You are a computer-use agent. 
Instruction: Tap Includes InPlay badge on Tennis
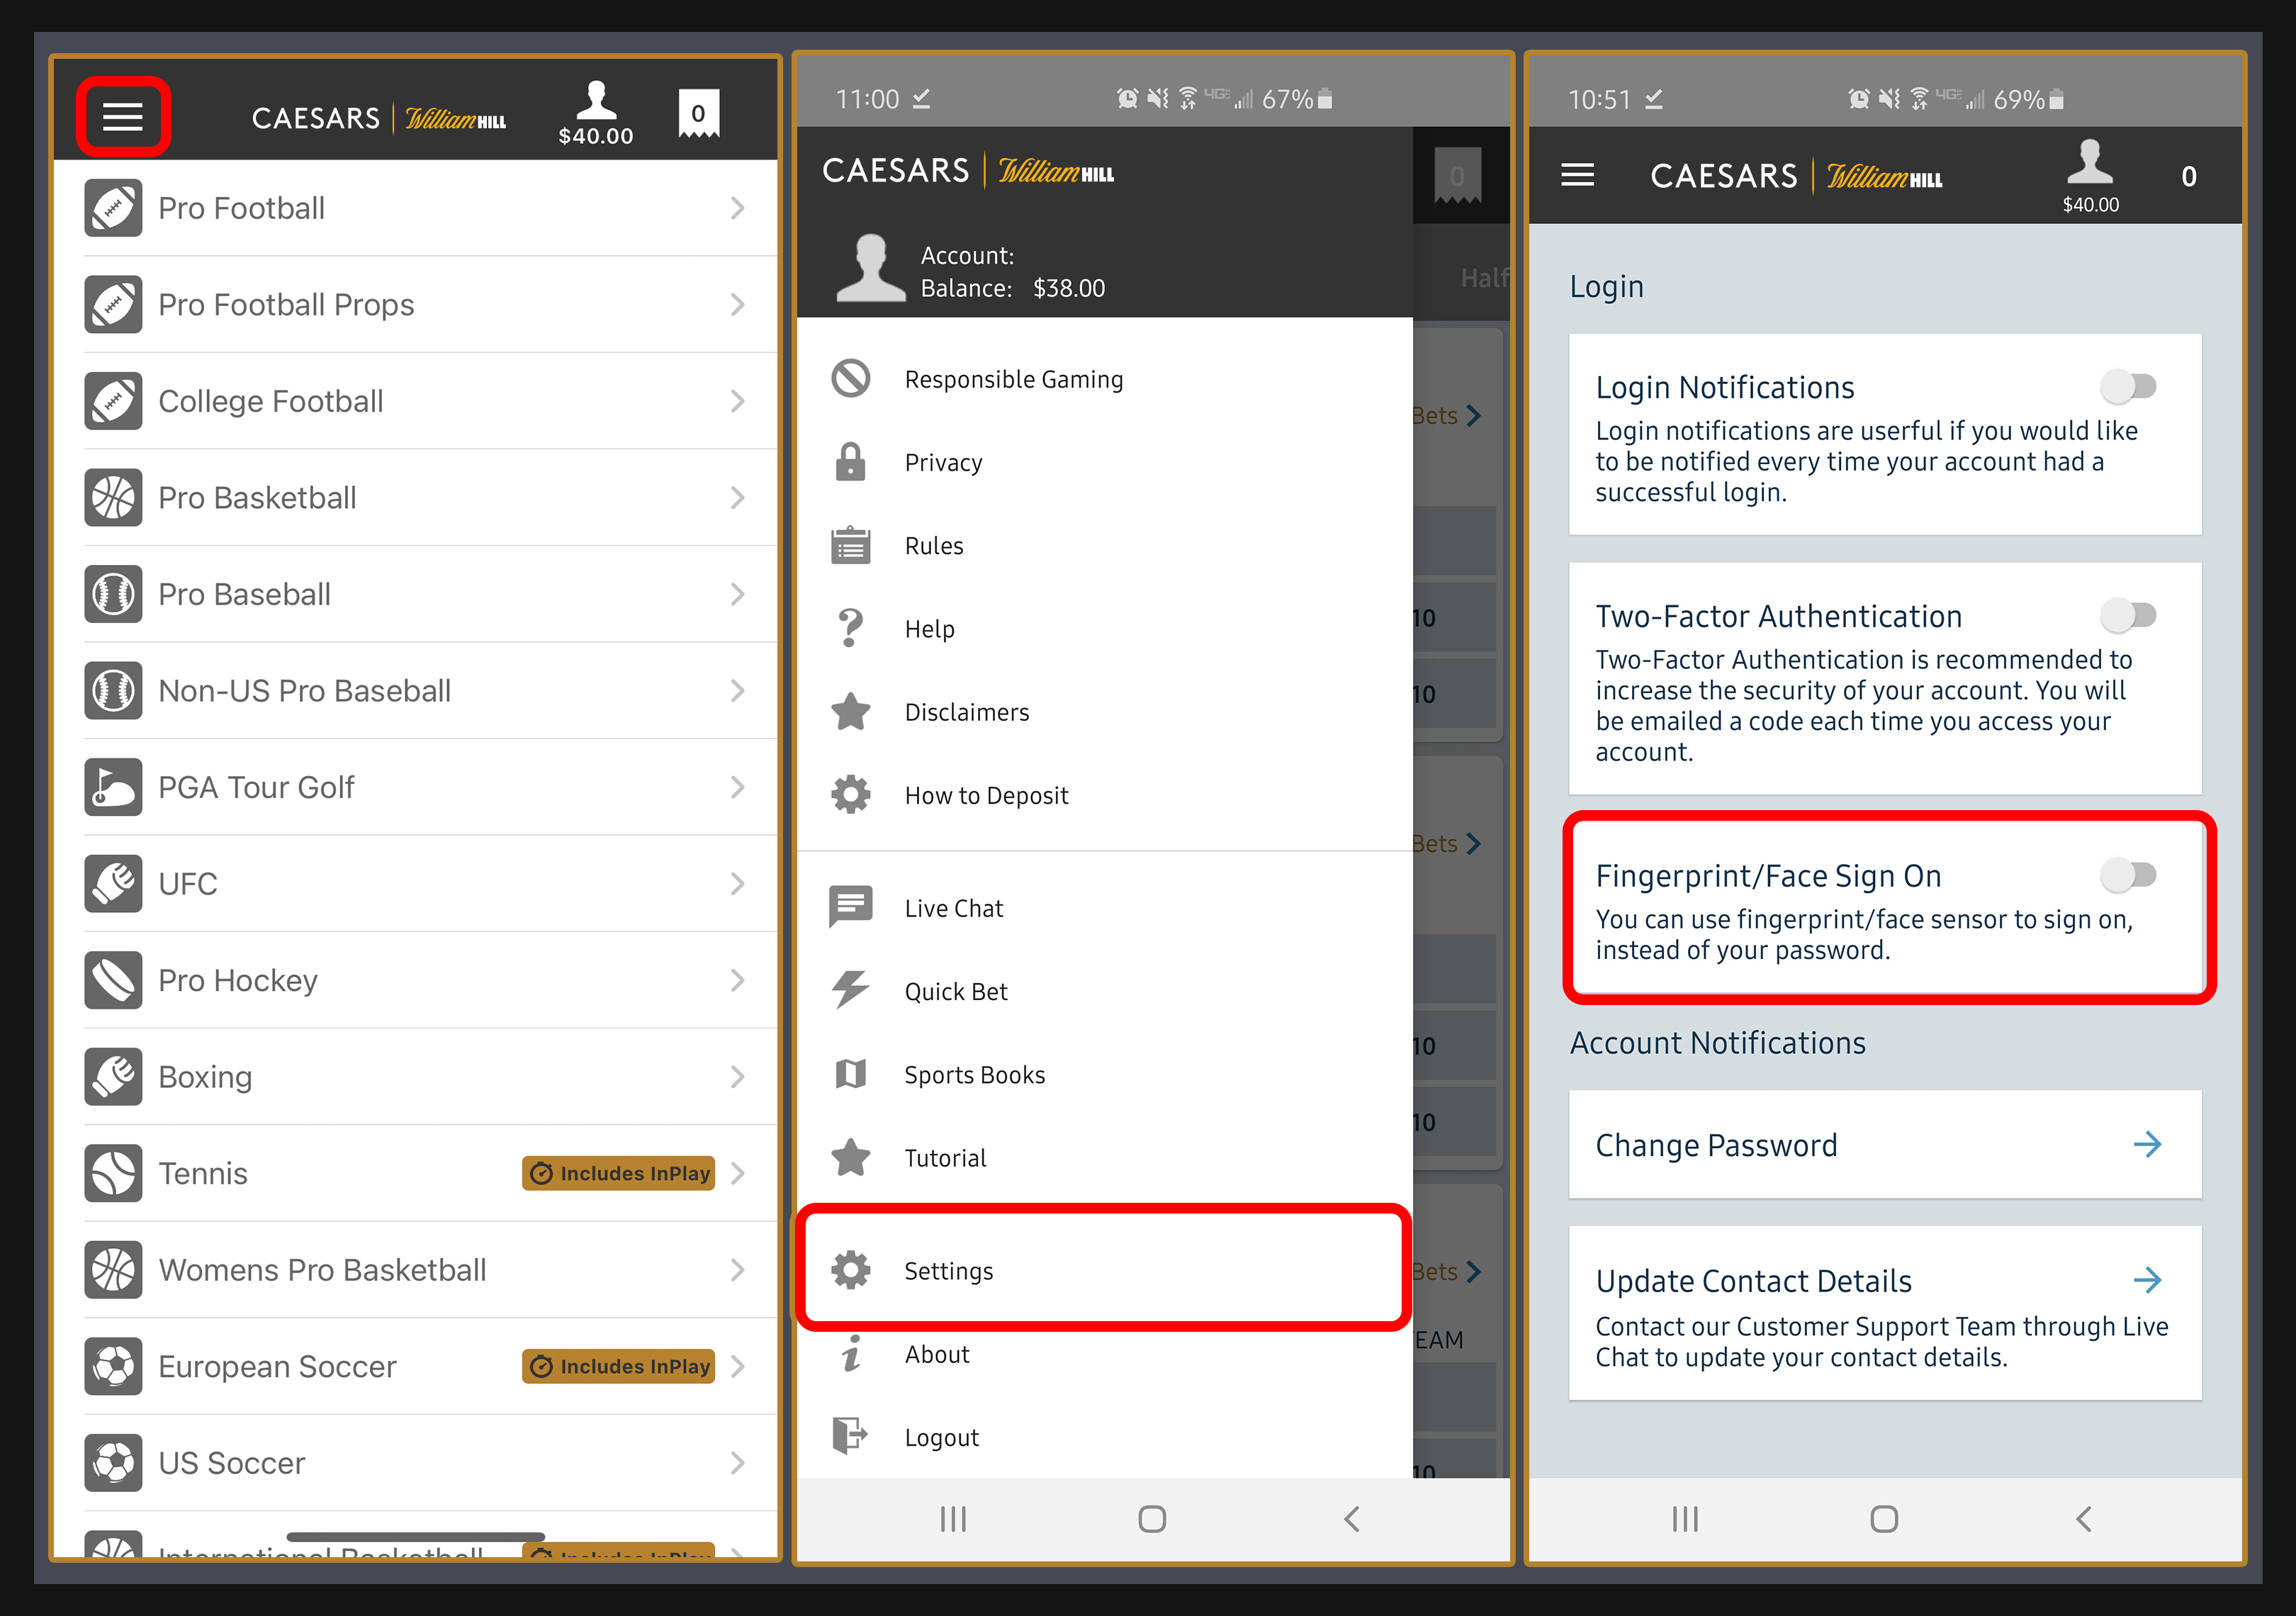point(619,1173)
